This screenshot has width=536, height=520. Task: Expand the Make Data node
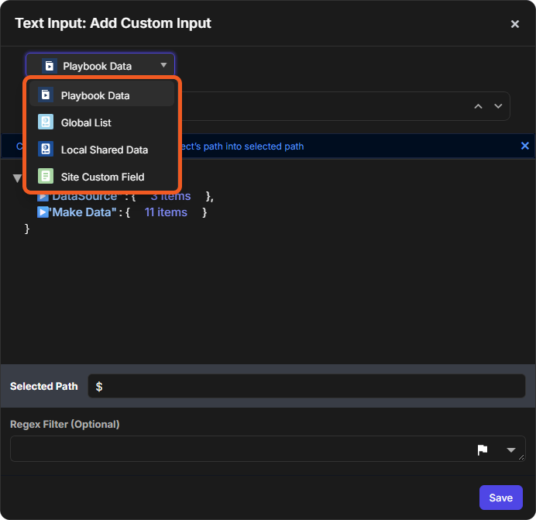tap(43, 212)
